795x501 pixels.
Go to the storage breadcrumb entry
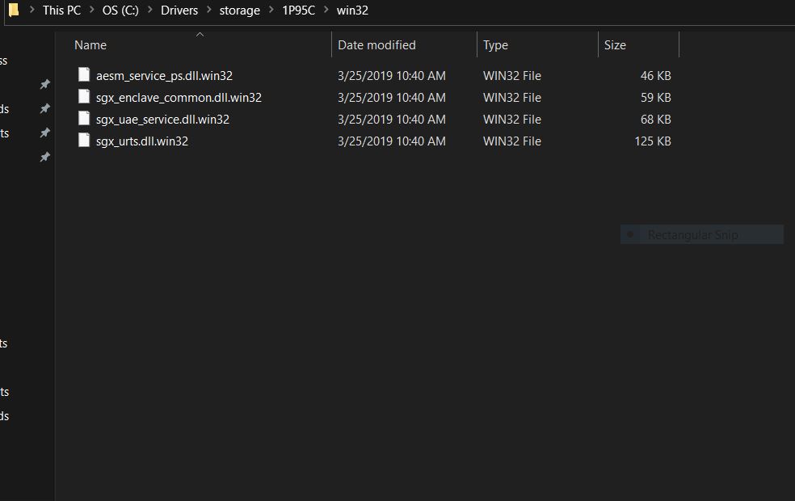coord(239,10)
